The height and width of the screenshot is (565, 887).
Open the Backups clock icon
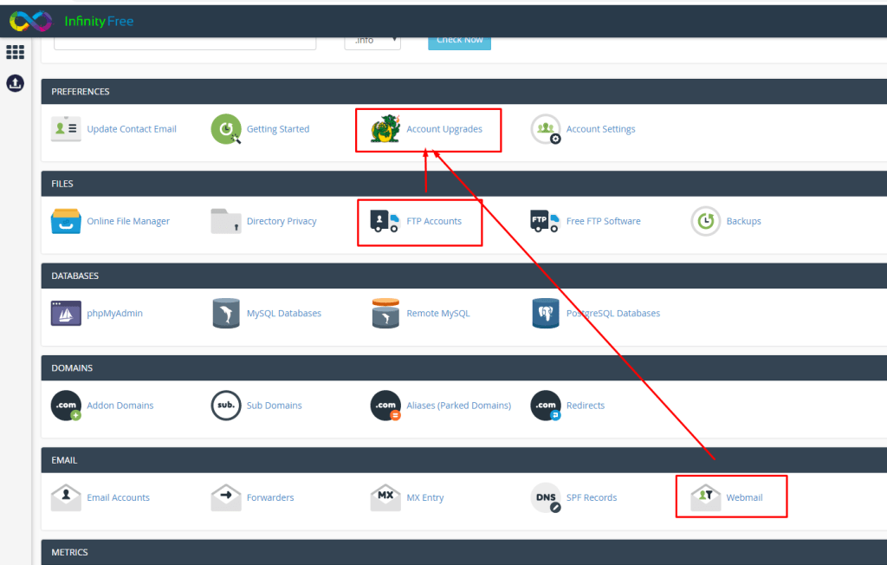[705, 221]
